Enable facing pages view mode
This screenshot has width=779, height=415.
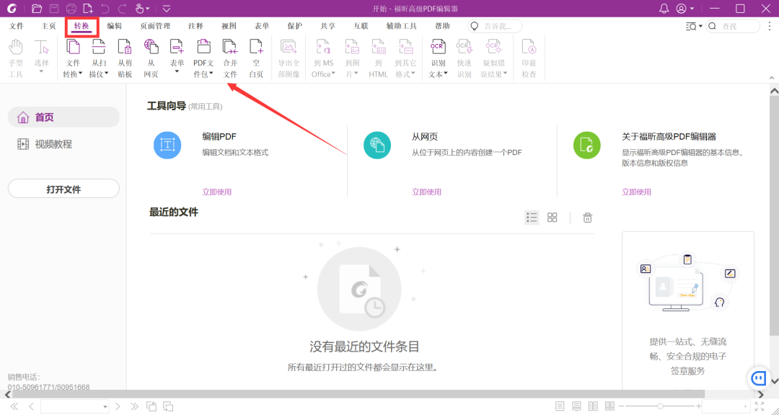[x=593, y=406]
